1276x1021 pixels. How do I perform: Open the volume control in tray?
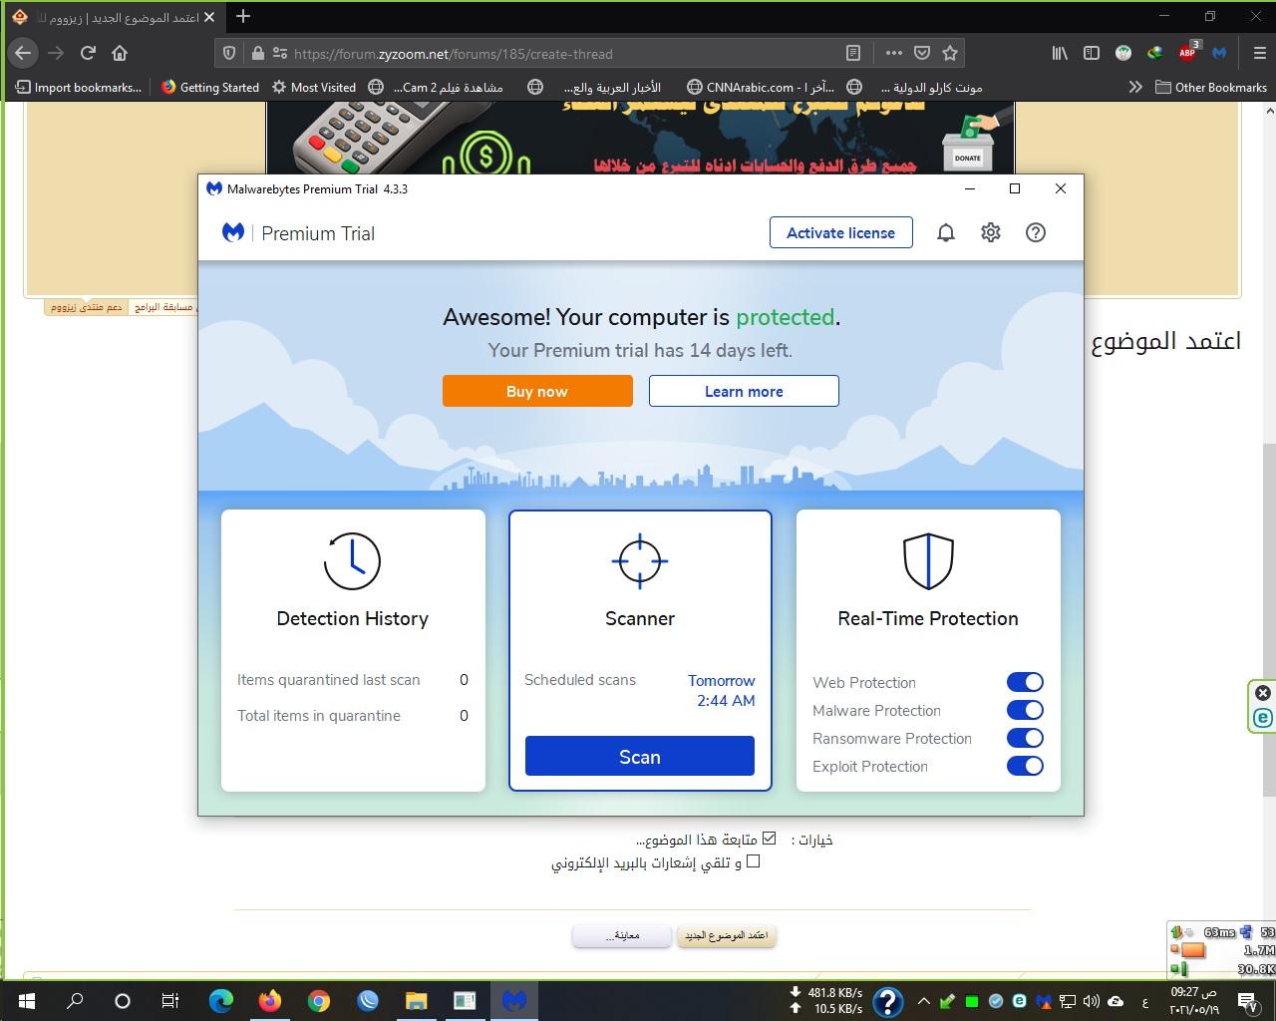click(x=1091, y=1001)
